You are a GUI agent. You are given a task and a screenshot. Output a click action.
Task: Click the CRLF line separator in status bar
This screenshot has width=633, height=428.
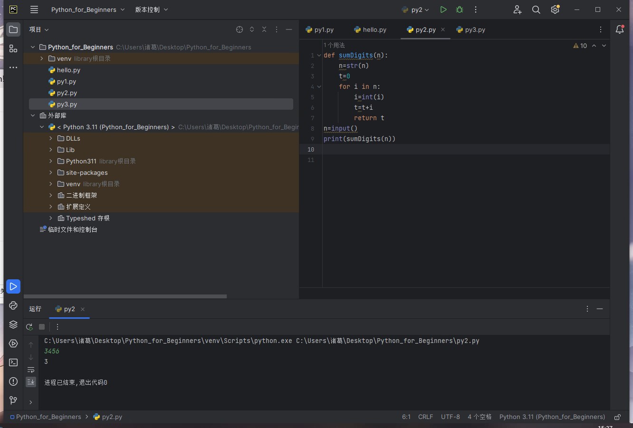click(425, 417)
